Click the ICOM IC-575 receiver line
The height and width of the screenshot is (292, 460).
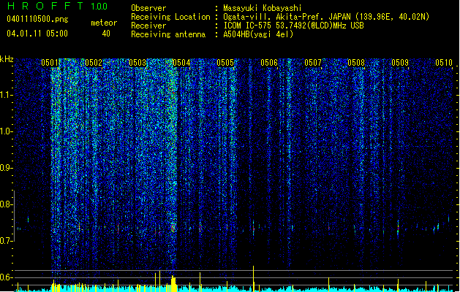point(294,26)
